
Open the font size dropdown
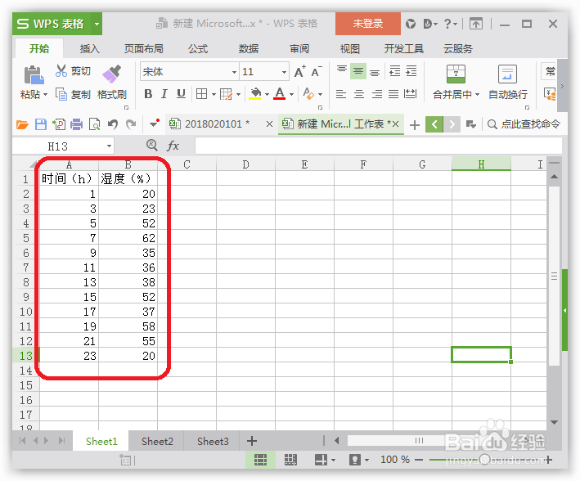(x=284, y=72)
